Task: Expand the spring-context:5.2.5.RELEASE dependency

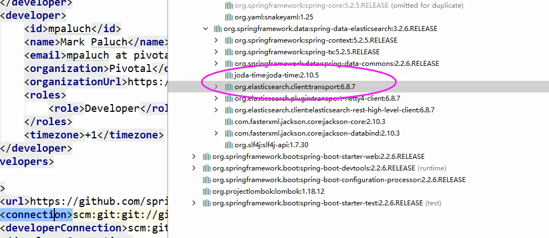Action: 216,40
